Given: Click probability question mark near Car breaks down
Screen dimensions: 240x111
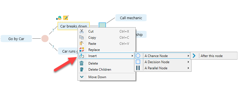Looking at the screenshot, I should coord(53,30).
